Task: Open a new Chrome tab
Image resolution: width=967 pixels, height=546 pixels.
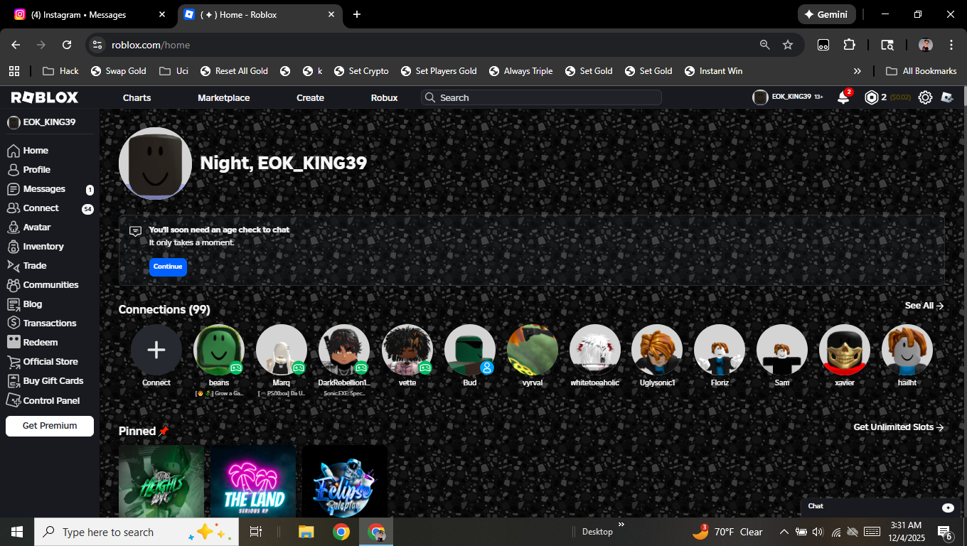Action: coord(357,14)
